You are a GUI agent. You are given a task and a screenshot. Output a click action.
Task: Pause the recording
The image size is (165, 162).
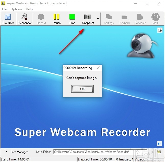tap(57, 19)
